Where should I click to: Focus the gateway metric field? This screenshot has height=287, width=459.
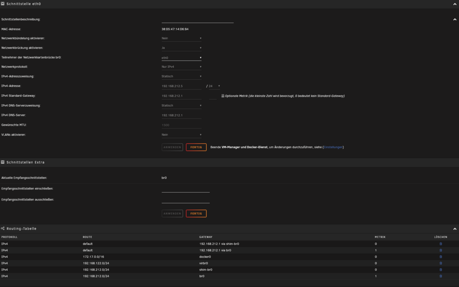point(213,96)
